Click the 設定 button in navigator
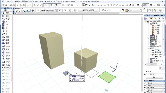Image resolution: width=166 pixels, height=93 pixels. coord(155,77)
